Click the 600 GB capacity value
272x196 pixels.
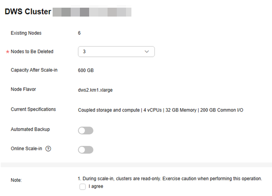[86, 70]
